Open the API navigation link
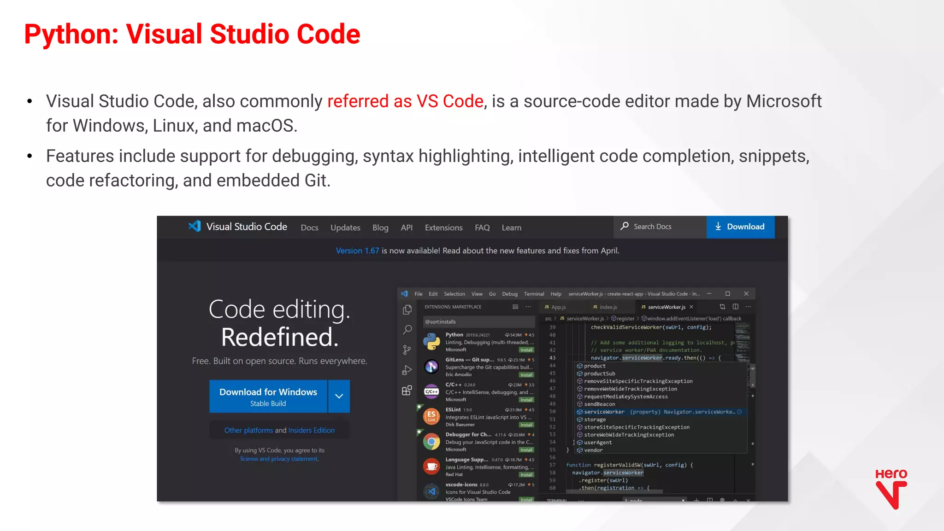Image resolution: width=944 pixels, height=531 pixels. [x=407, y=228]
